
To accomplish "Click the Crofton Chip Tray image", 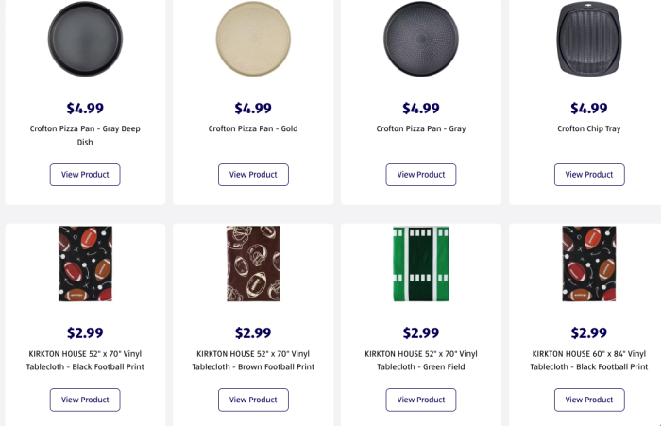I will point(588,39).
